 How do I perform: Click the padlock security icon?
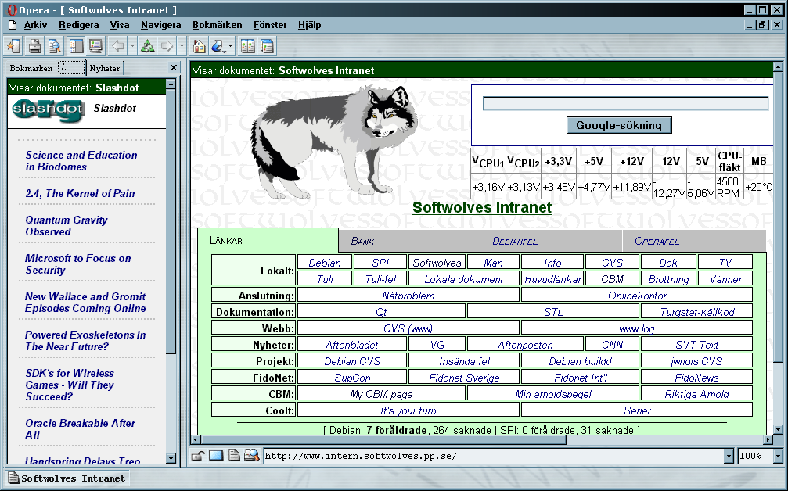pos(199,456)
